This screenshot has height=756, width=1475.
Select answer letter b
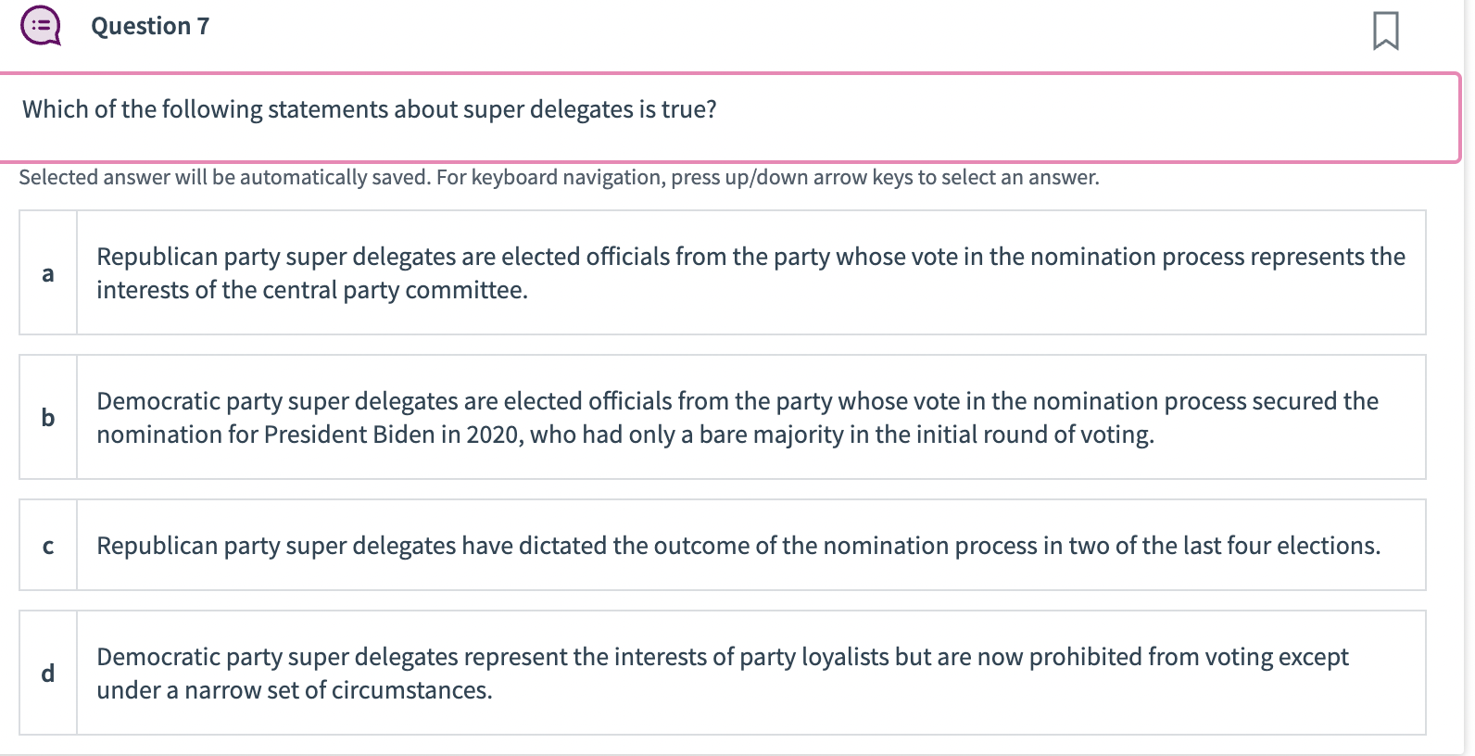point(48,417)
